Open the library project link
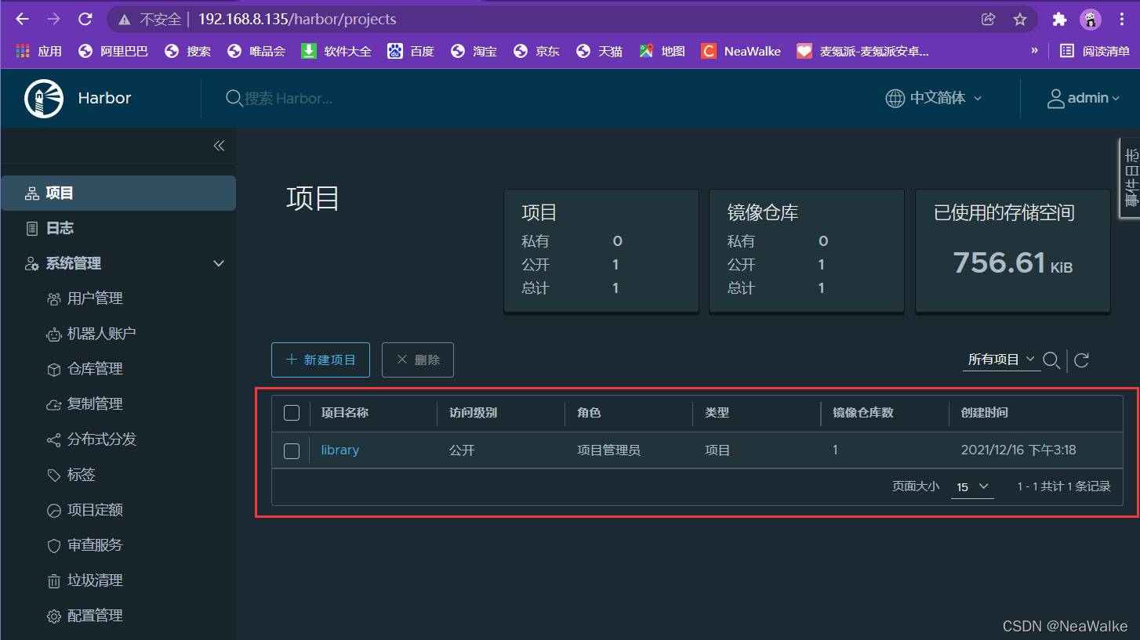This screenshot has height=640, width=1140. click(x=339, y=450)
